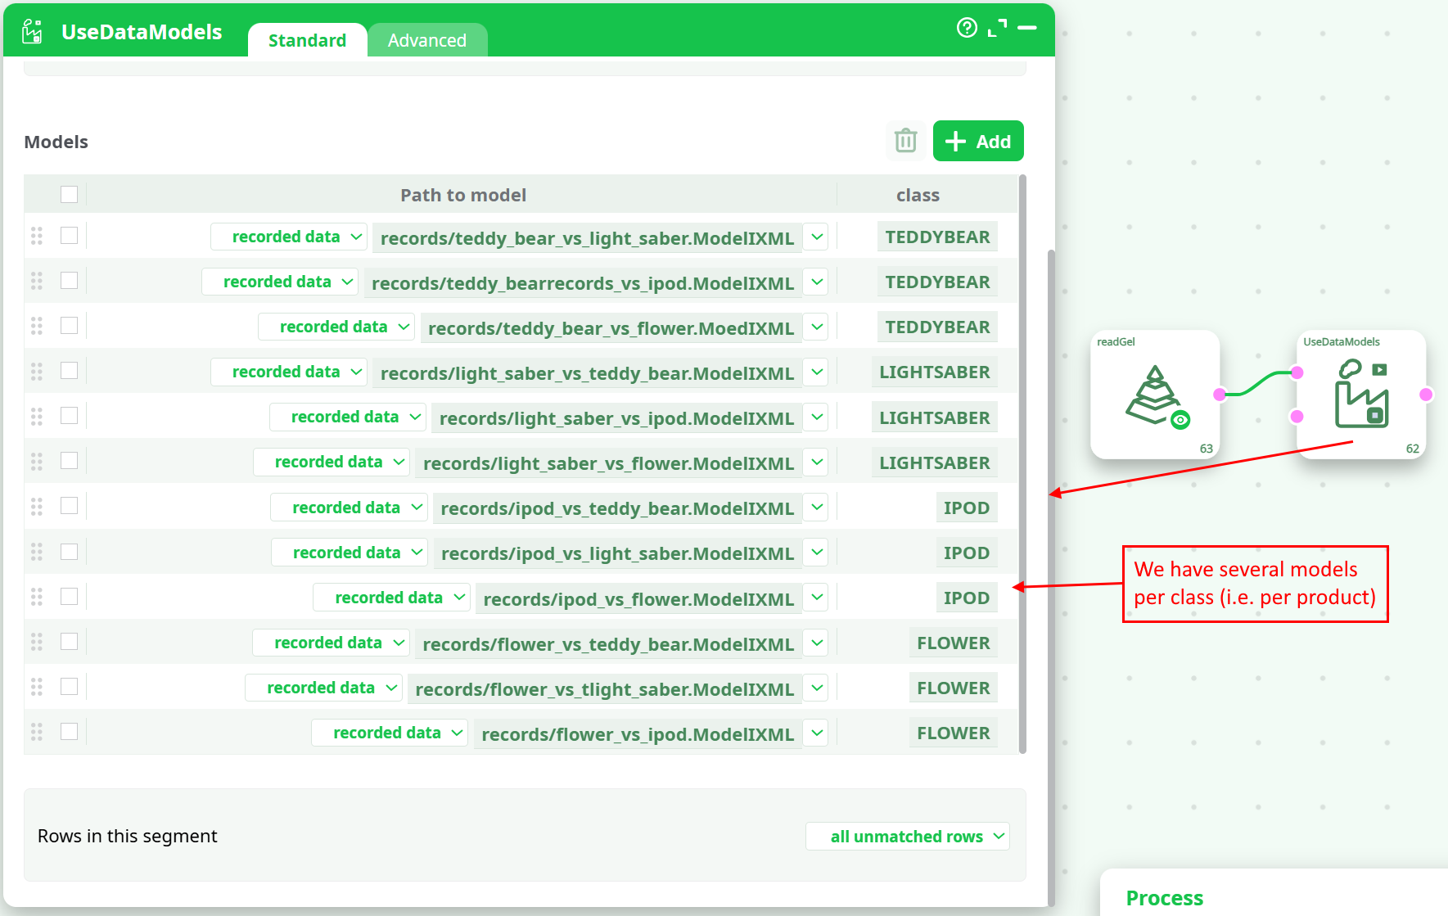Click the expand panel fullscreen icon

click(x=997, y=28)
